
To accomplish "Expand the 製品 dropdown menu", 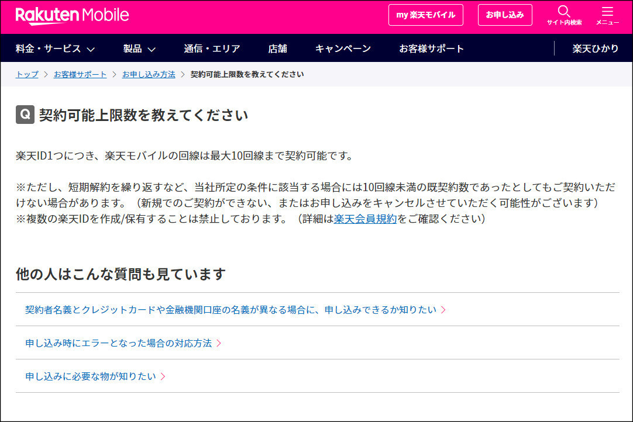I will tap(139, 49).
